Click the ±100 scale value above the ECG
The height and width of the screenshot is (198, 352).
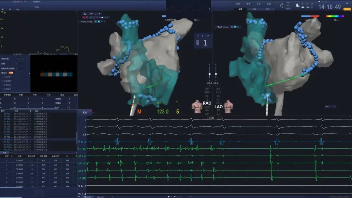[211, 118]
